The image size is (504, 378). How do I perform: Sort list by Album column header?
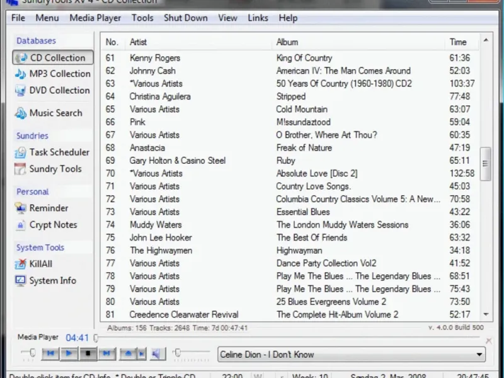[358, 42]
